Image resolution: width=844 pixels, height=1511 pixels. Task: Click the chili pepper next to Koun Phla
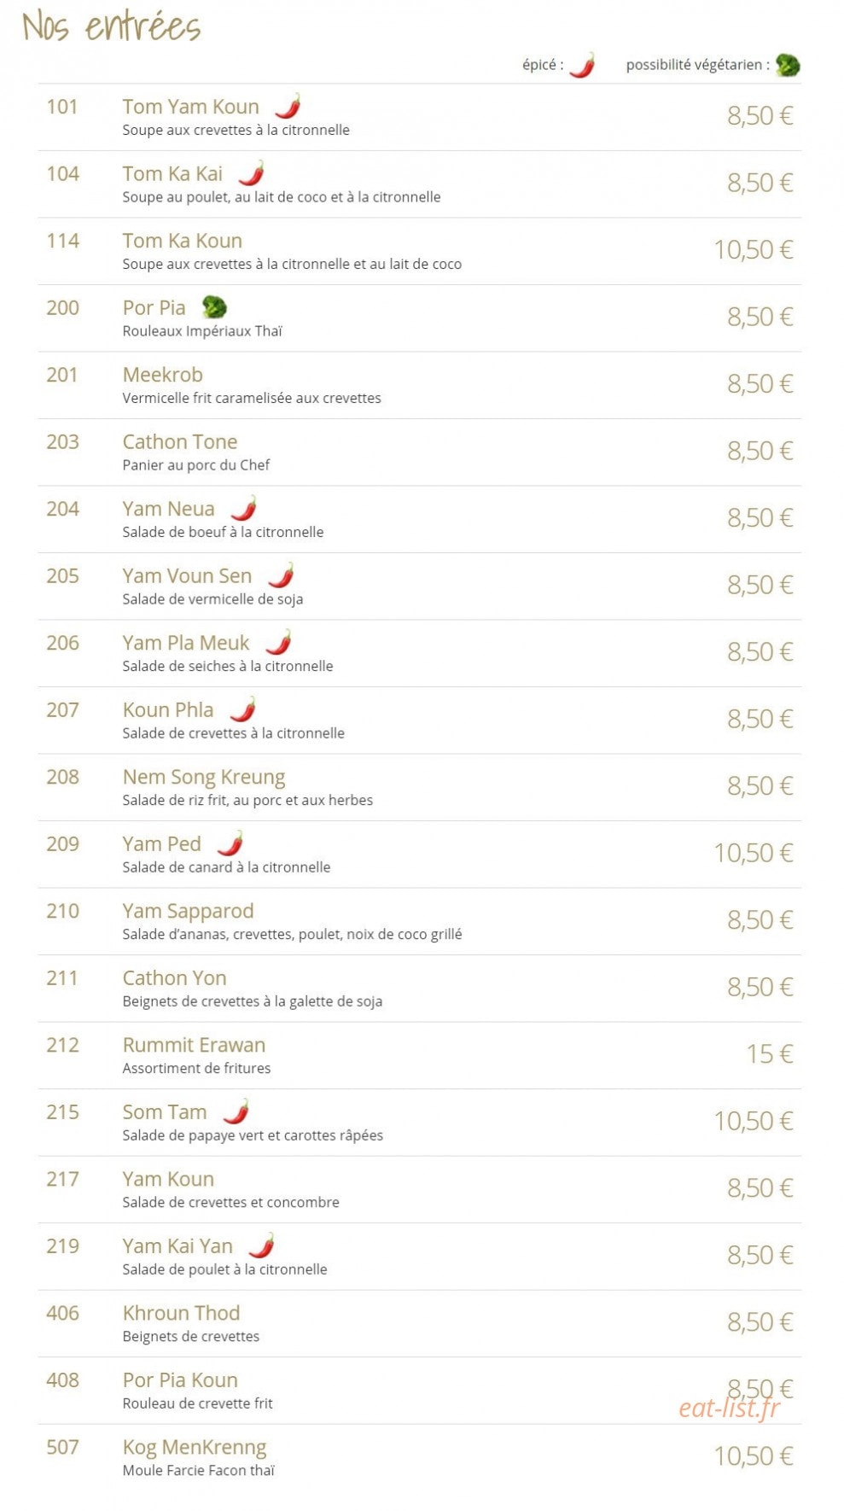pos(243,709)
